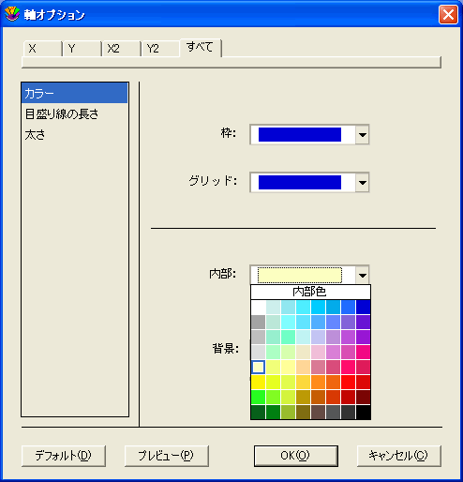463x482 pixels.
Task: Choose the dark blue top-right swatch
Action: point(363,307)
